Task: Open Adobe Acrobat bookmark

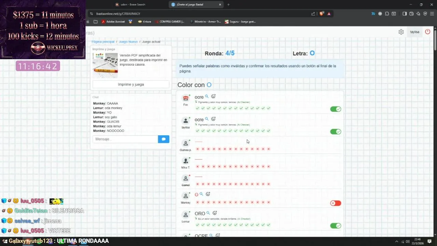Action: [x=113, y=22]
